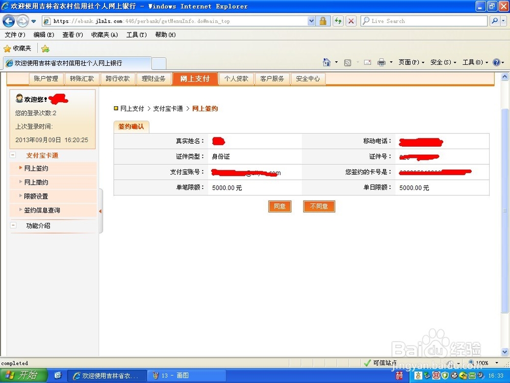Go to the 理财业务 nav tab
Image resolution: width=510 pixels, height=383 pixels.
[153, 79]
